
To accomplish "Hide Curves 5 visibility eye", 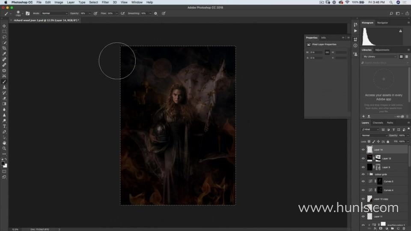I will click(363, 181).
